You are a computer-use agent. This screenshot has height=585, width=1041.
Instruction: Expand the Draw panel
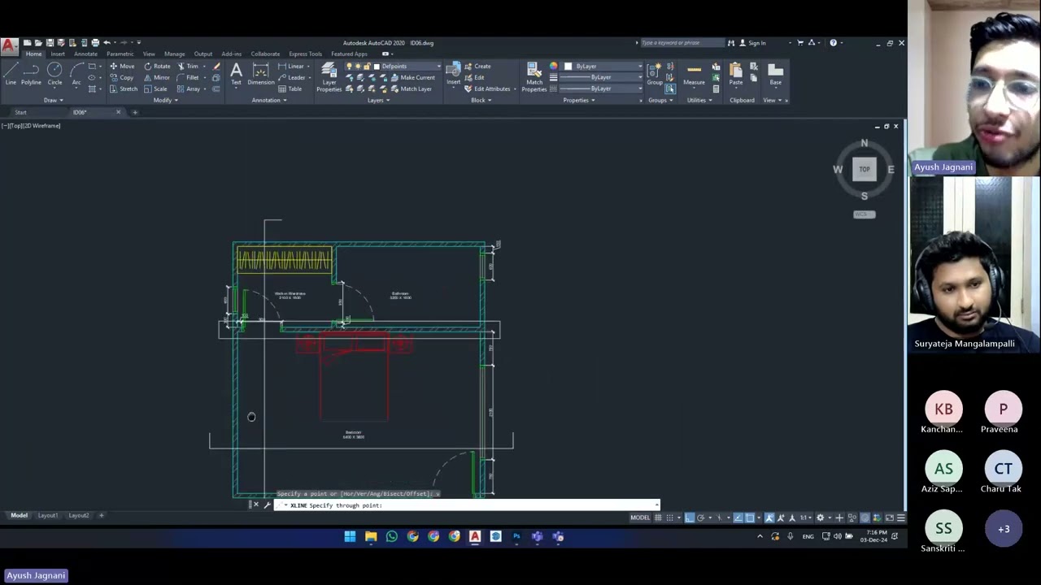coord(53,100)
